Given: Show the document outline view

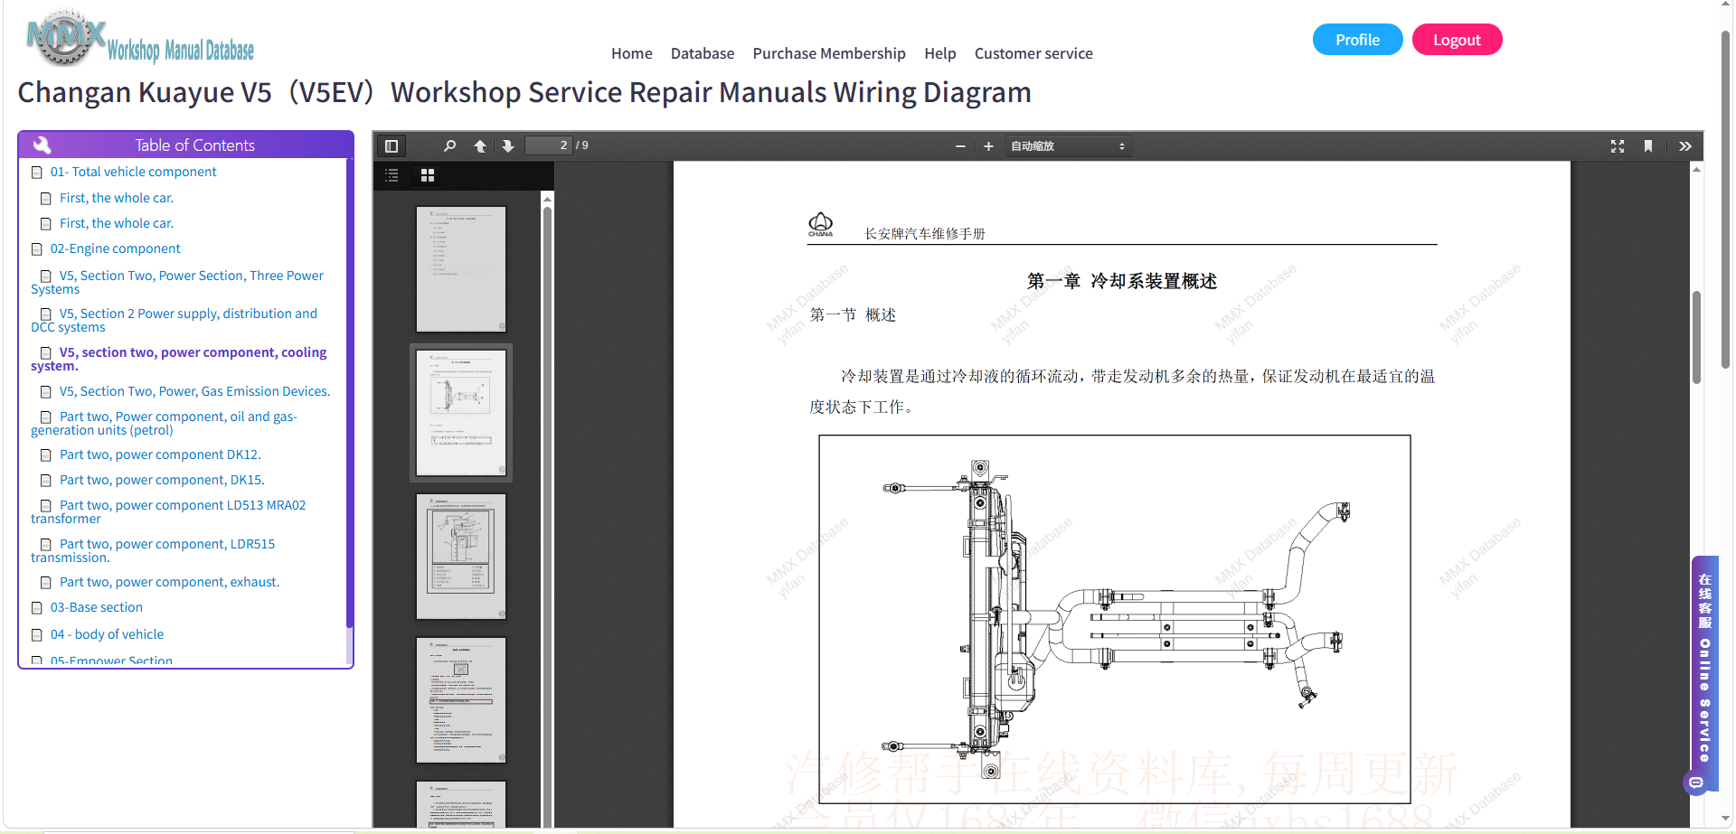Looking at the screenshot, I should 392,175.
